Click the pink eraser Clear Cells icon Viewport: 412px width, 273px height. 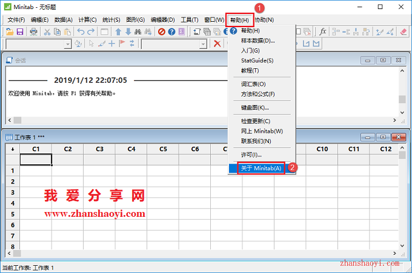click(404, 31)
